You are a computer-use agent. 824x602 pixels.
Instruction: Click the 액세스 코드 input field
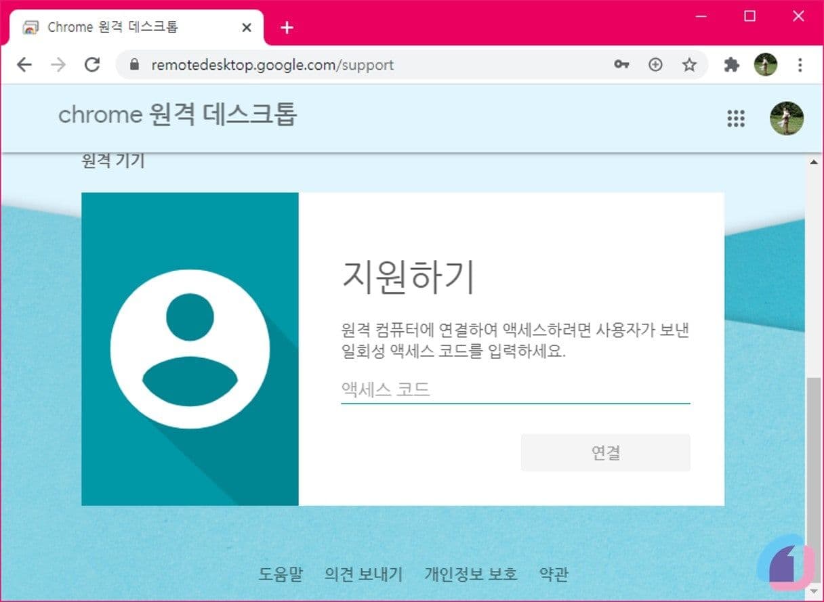pos(516,390)
